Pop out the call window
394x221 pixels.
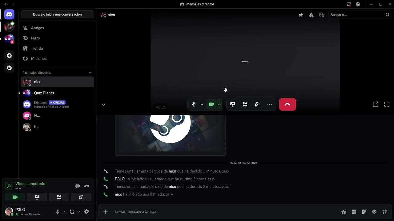376,104
